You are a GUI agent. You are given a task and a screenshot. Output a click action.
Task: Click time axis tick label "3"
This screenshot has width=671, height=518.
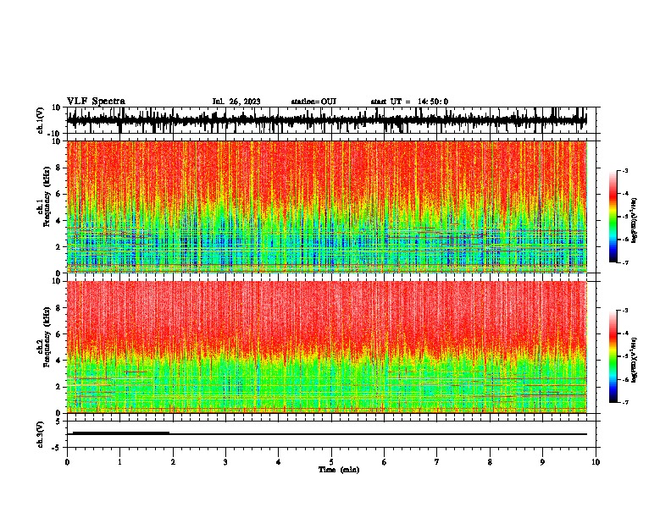[x=225, y=462]
